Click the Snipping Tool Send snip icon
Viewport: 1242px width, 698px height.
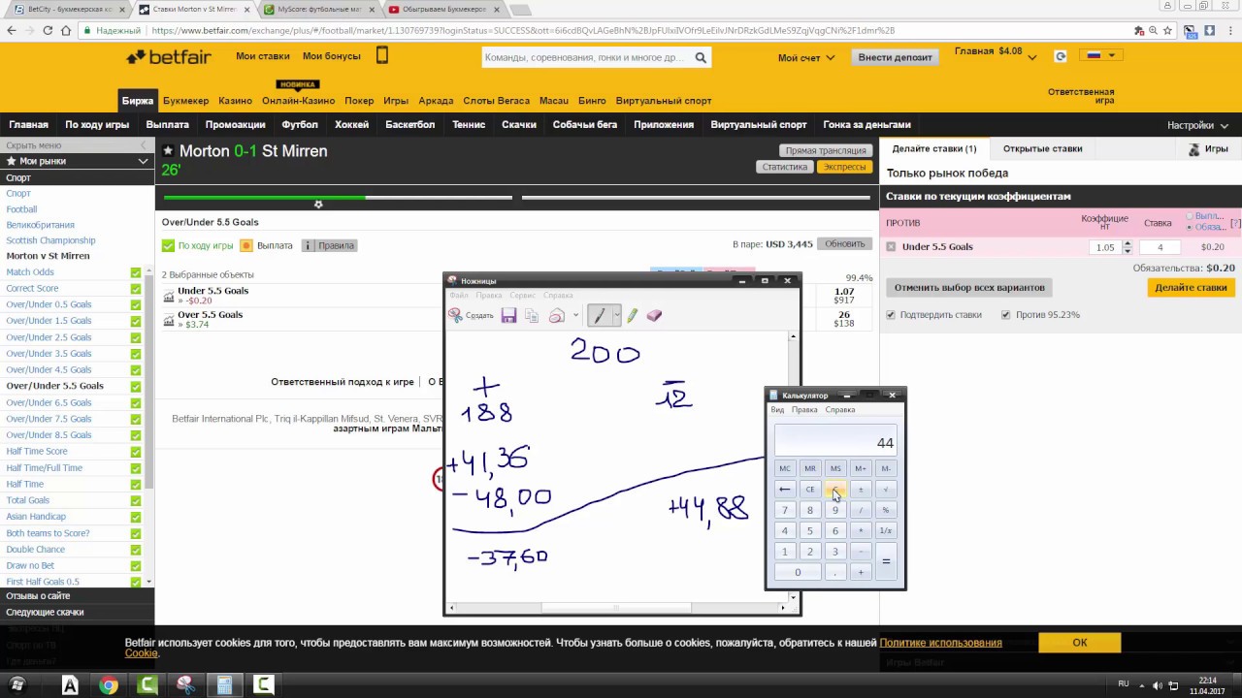pyautogui.click(x=557, y=316)
